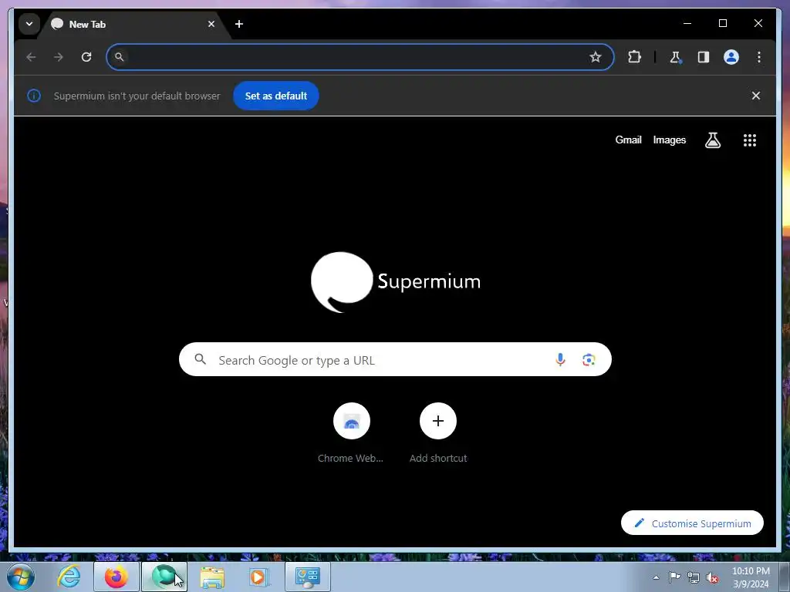Viewport: 790px width, 592px height.
Task: Open the Google apps grid
Action: 750,140
